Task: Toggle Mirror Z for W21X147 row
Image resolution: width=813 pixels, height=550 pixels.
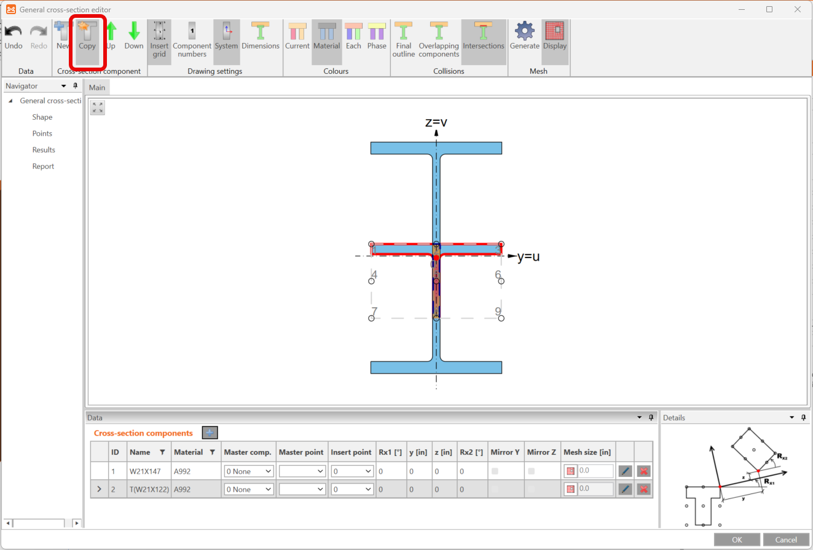Action: click(x=532, y=471)
